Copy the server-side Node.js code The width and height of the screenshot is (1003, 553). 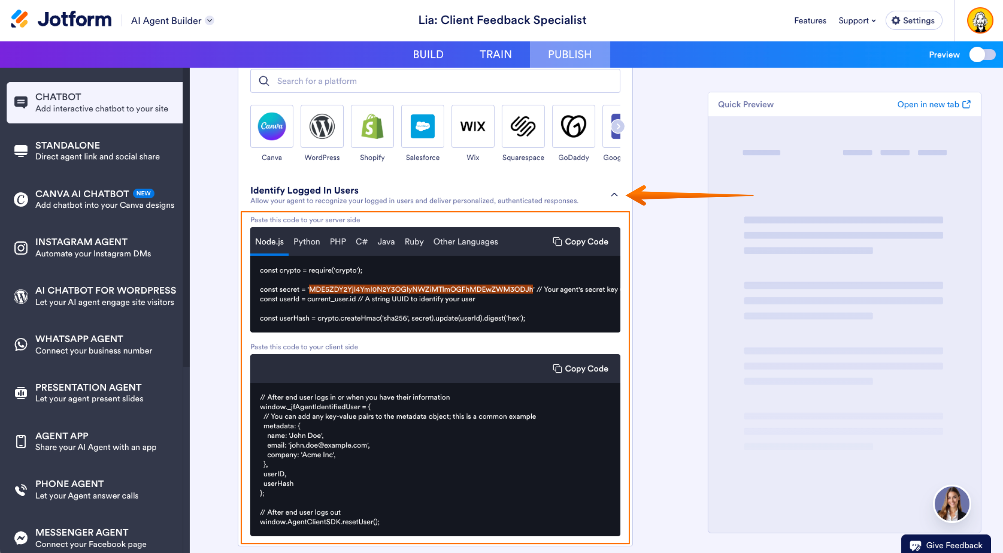pyautogui.click(x=581, y=242)
